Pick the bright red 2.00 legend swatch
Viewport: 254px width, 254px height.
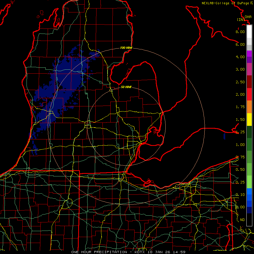(249, 94)
